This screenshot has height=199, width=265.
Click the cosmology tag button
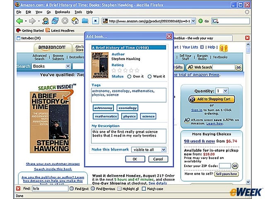[128, 108]
